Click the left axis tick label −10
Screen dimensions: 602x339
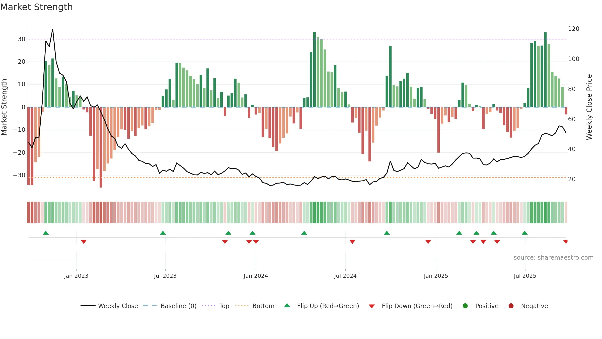click(x=19, y=130)
